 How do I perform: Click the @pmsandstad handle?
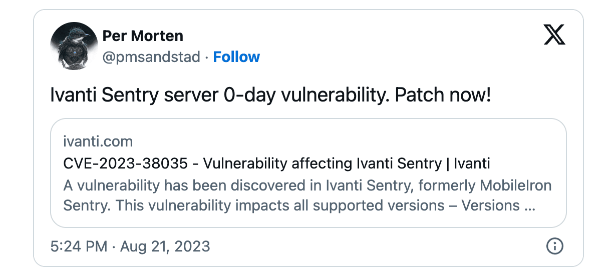click(151, 57)
